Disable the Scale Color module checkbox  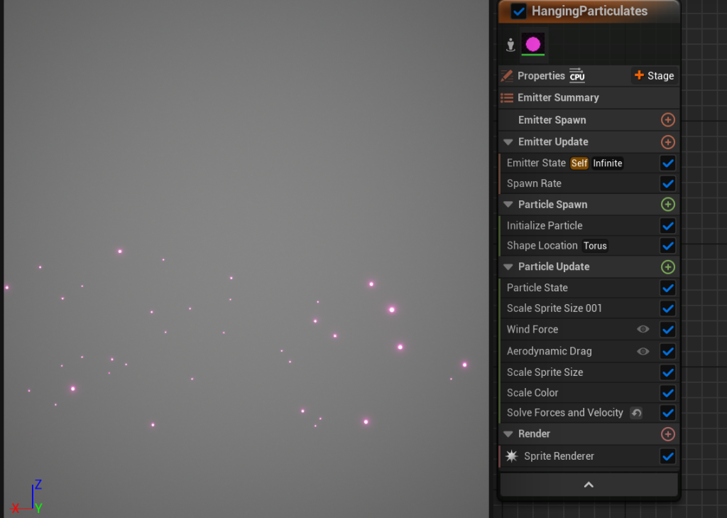667,393
